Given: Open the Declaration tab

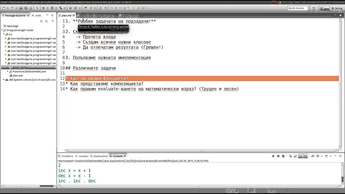Looking at the screenshot, I should [99, 156].
